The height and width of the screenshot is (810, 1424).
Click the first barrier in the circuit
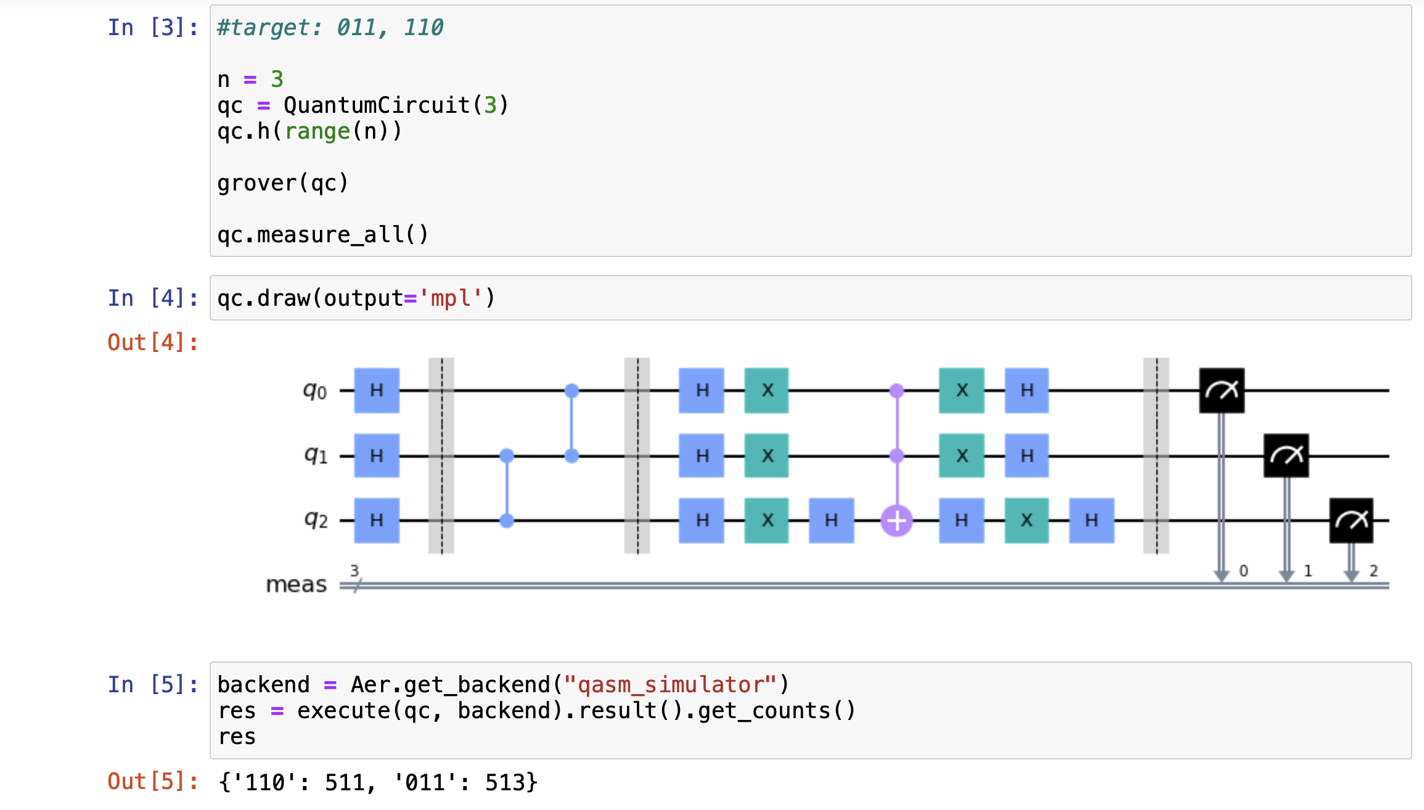coord(441,456)
